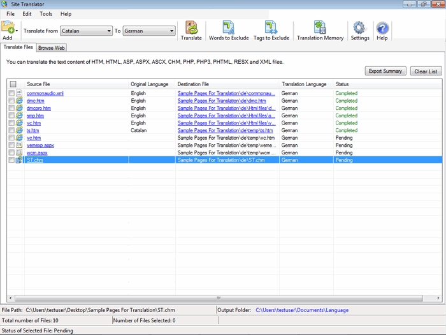Open the Help menu
Viewport: 446px width, 335px height.
[x=66, y=14]
